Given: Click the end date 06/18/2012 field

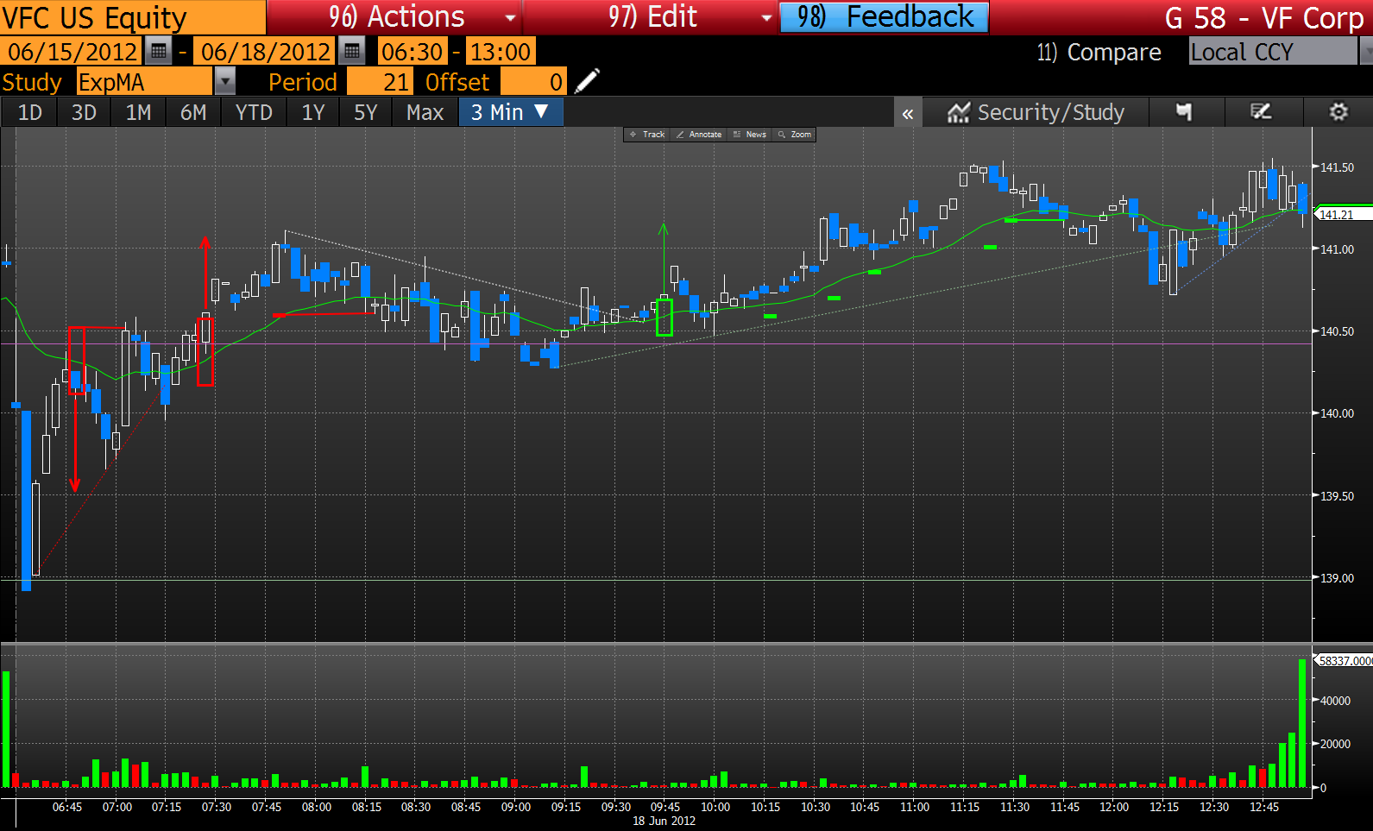Looking at the screenshot, I should (x=265, y=52).
